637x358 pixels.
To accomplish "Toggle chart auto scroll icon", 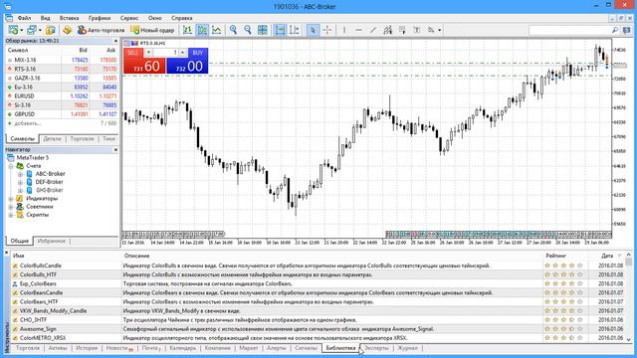I will coord(280,30).
